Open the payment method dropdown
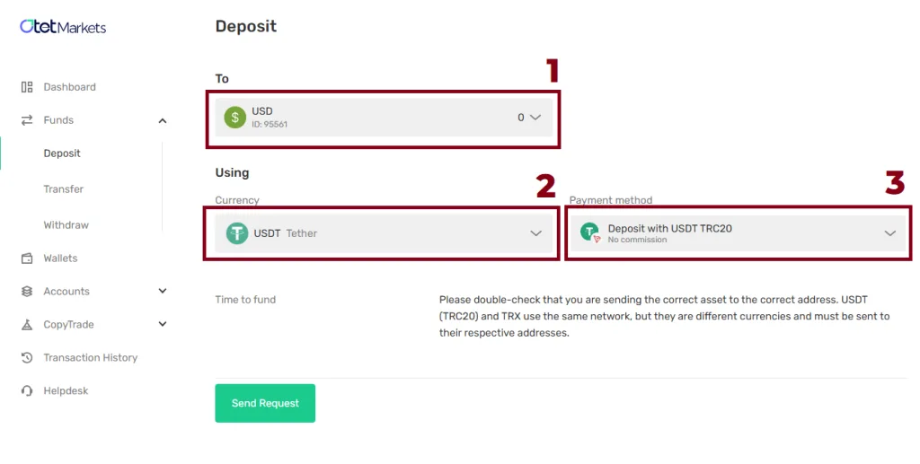920x464 pixels. pyautogui.click(x=889, y=233)
